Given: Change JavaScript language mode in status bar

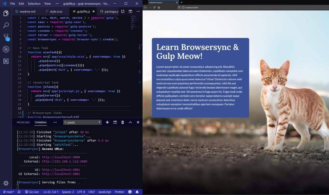Looking at the screenshot, I should 105,192.
